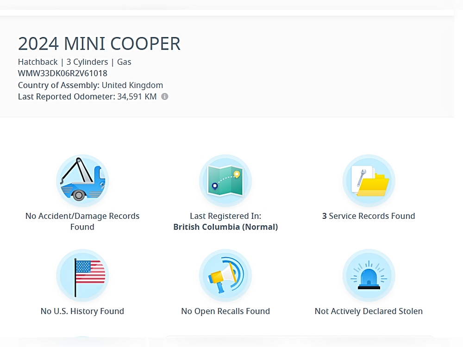463x347 pixels.
Task: Select the service records folder icon
Action: pos(369,181)
